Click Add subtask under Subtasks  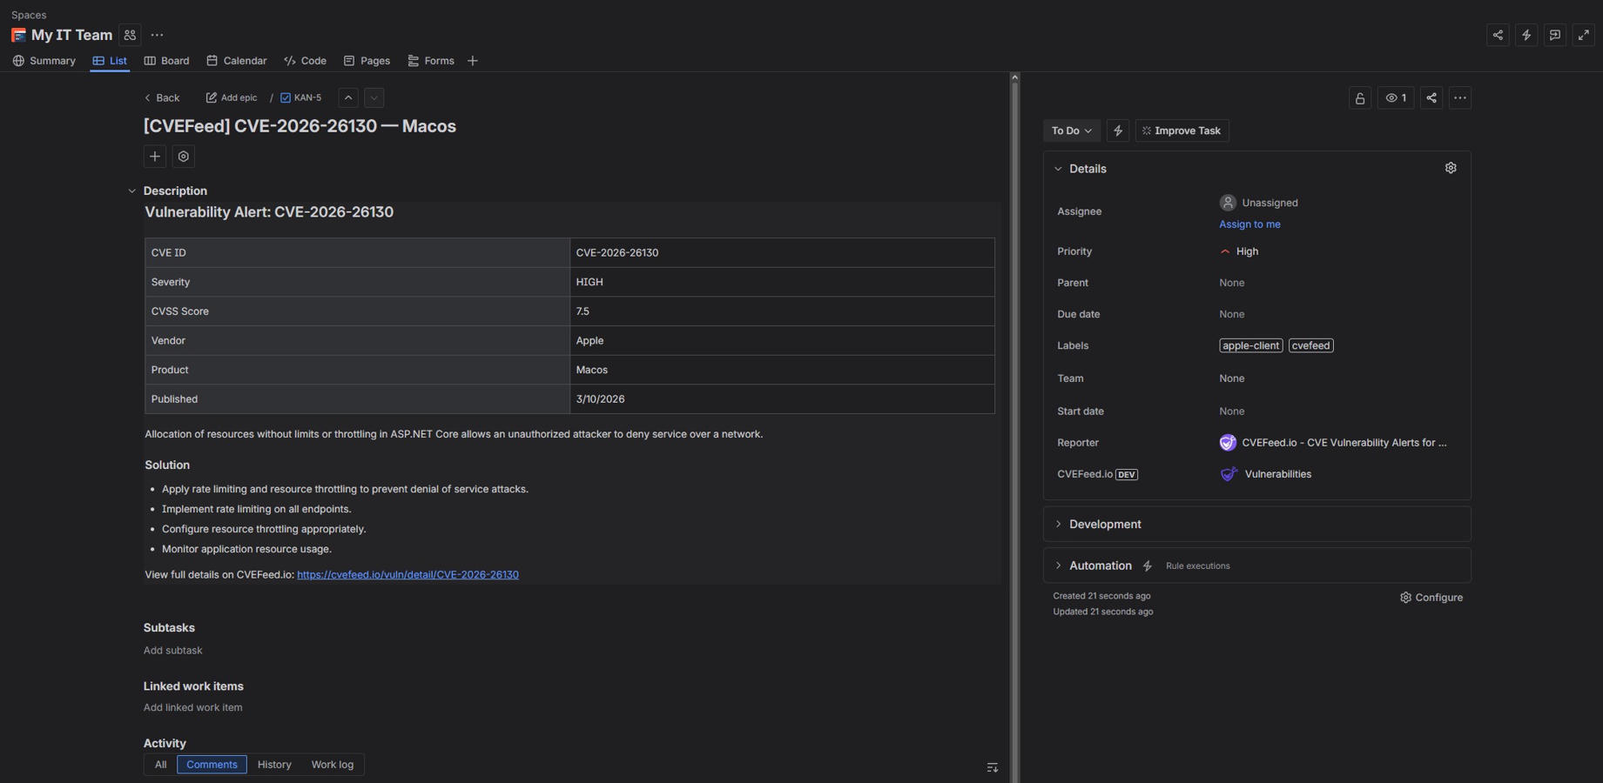coord(172,650)
